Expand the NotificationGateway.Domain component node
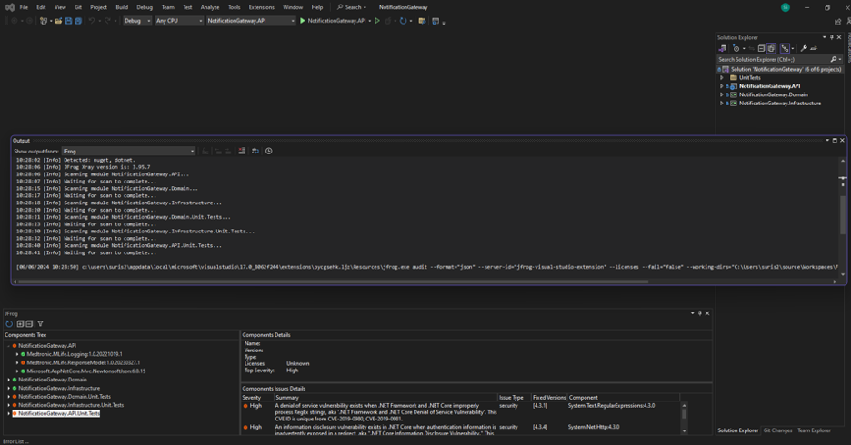 pyautogui.click(x=9, y=380)
